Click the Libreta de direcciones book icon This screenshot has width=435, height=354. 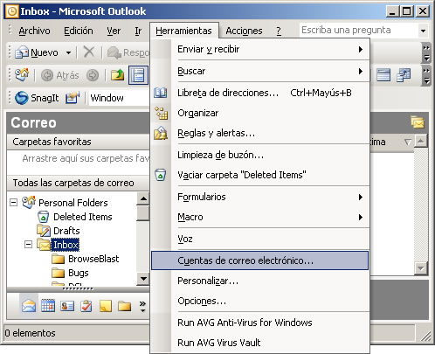[161, 93]
